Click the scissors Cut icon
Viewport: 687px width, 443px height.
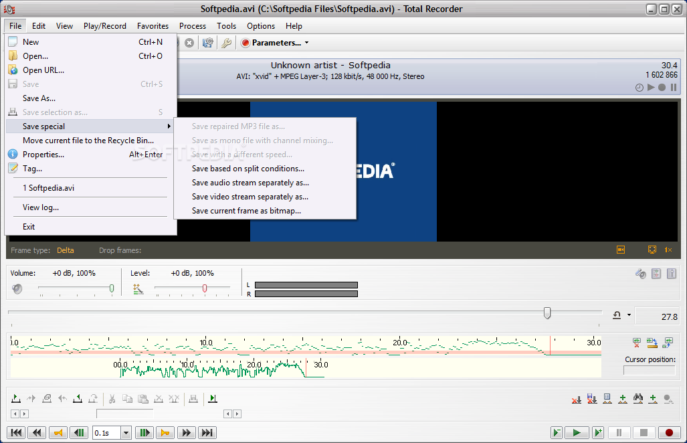[112, 398]
